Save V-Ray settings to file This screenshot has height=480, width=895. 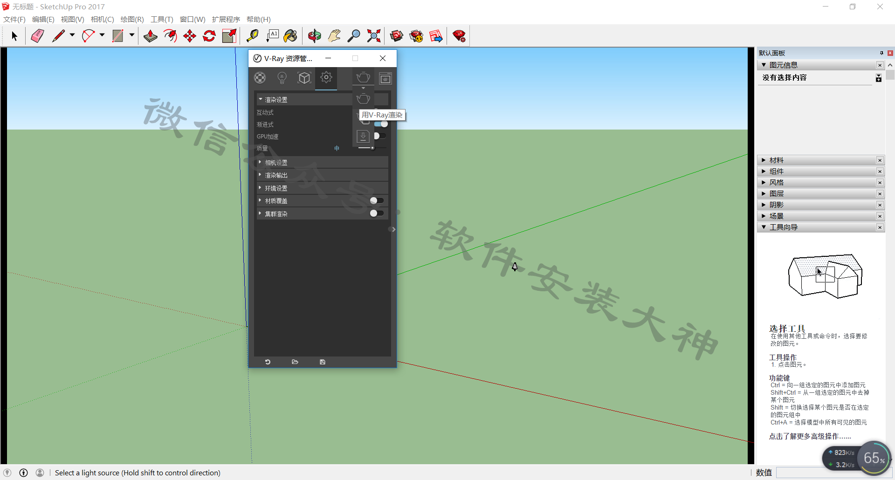[x=323, y=362]
